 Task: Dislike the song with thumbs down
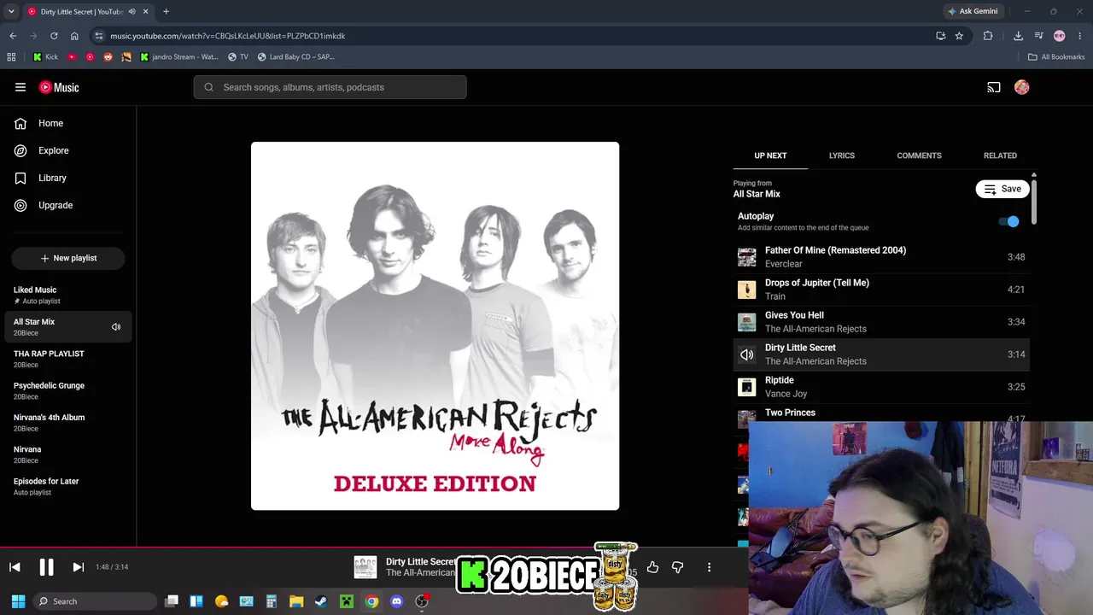coord(677,567)
